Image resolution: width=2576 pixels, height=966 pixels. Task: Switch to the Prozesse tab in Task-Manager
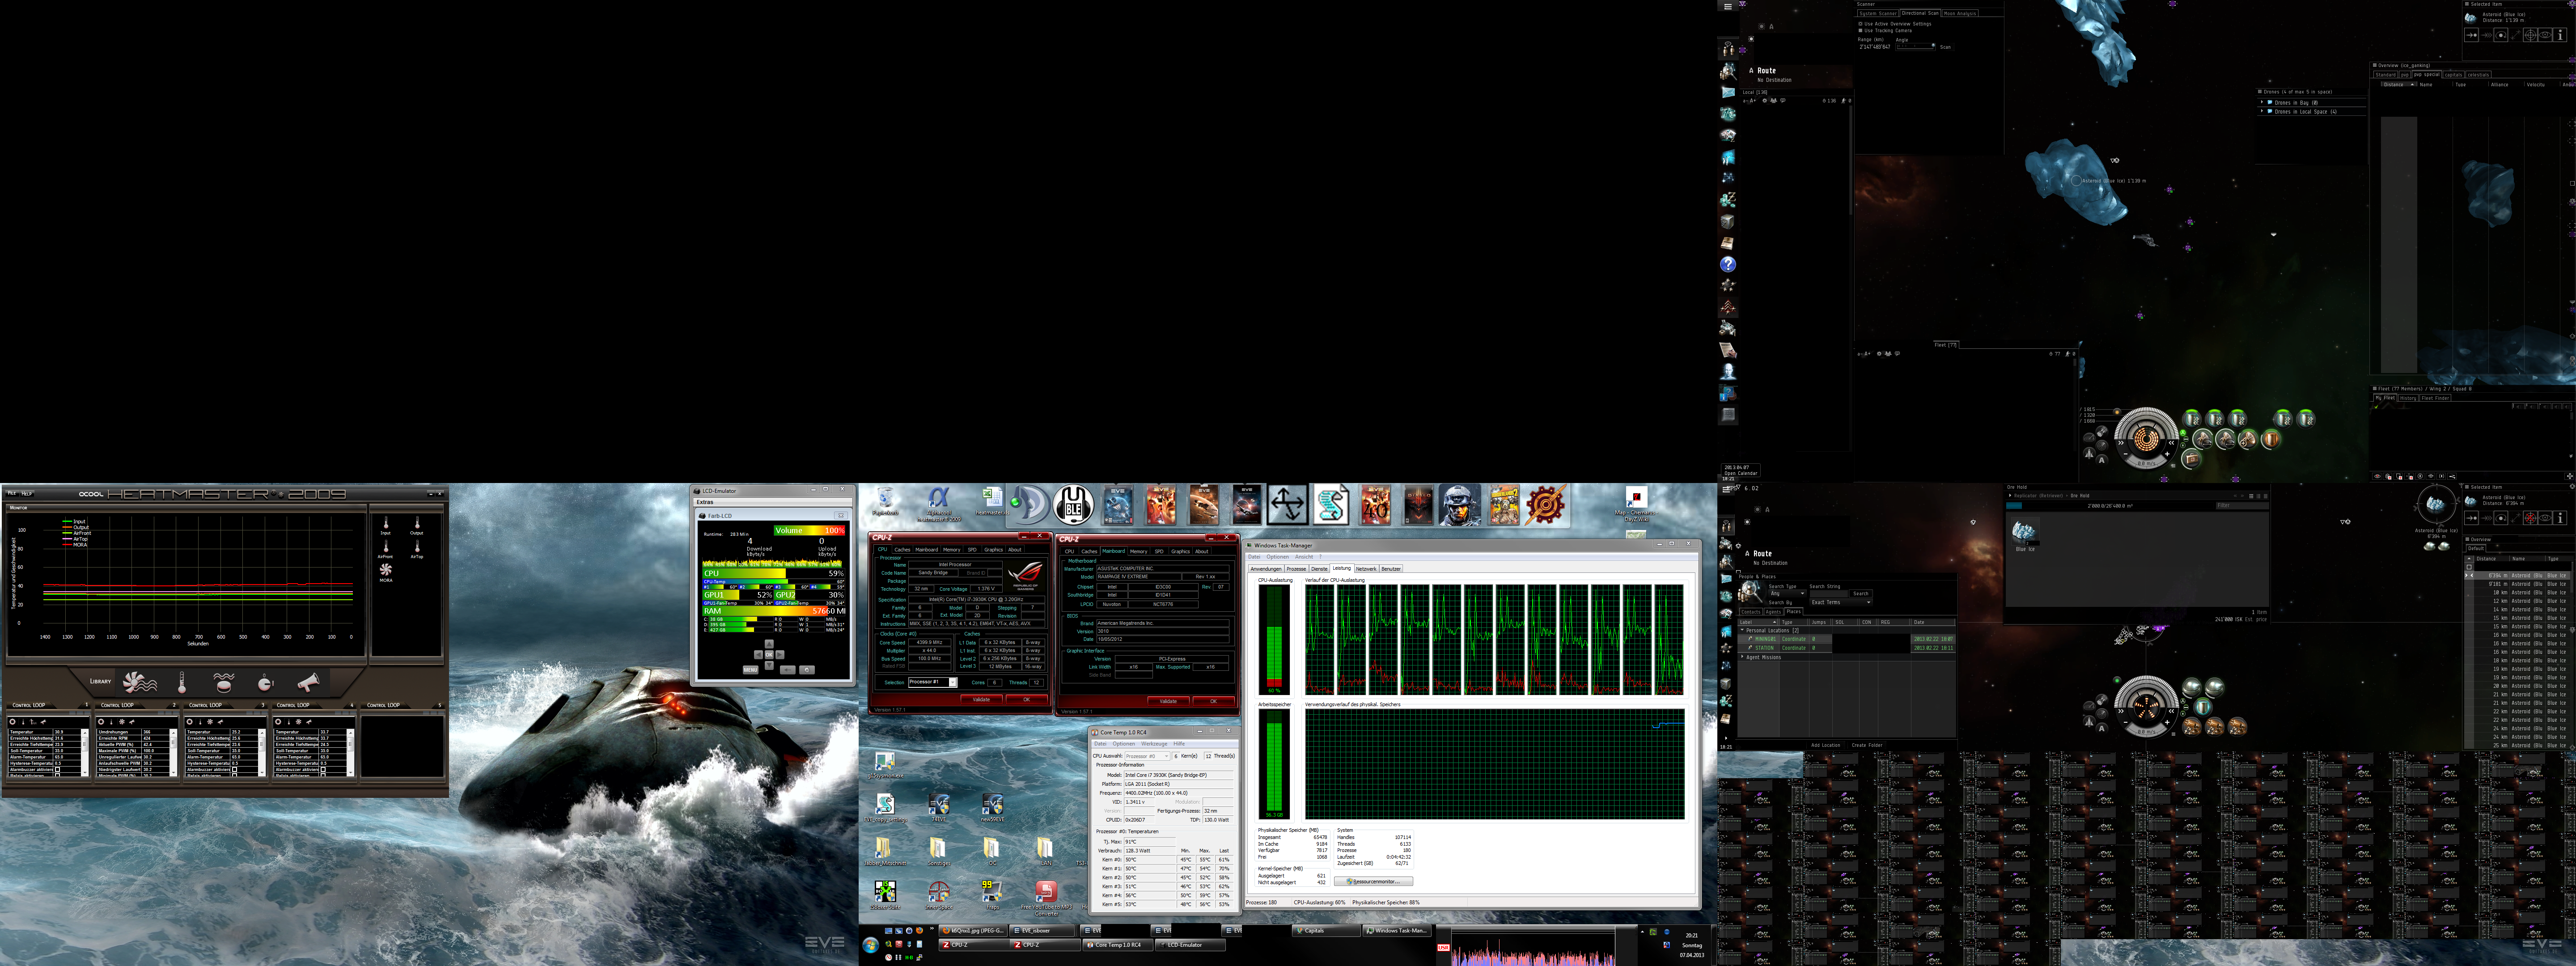coord(1297,569)
